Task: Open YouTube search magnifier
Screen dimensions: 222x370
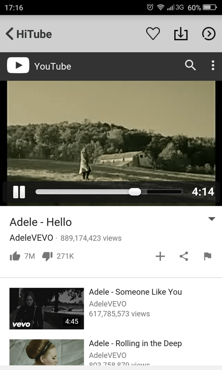Action: tap(190, 65)
